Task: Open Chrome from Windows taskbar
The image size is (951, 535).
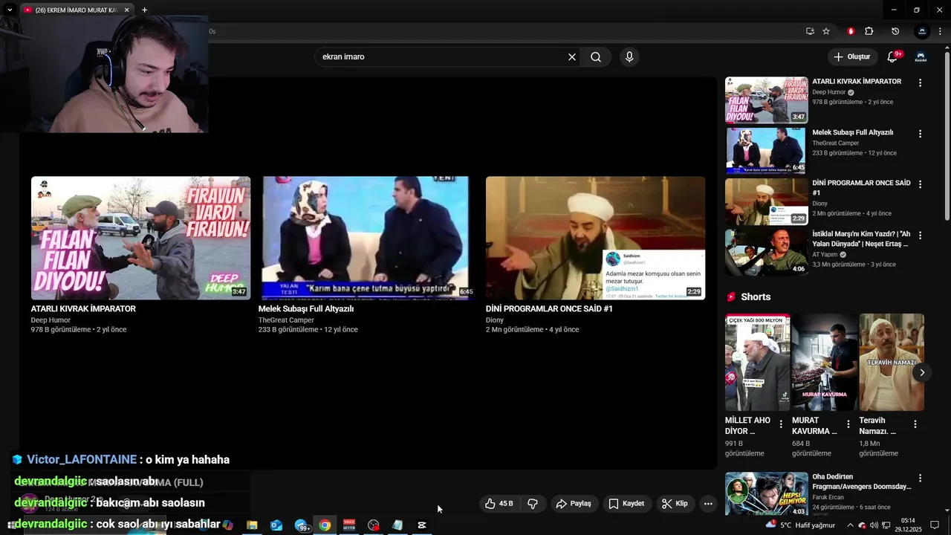Action: coord(325,525)
